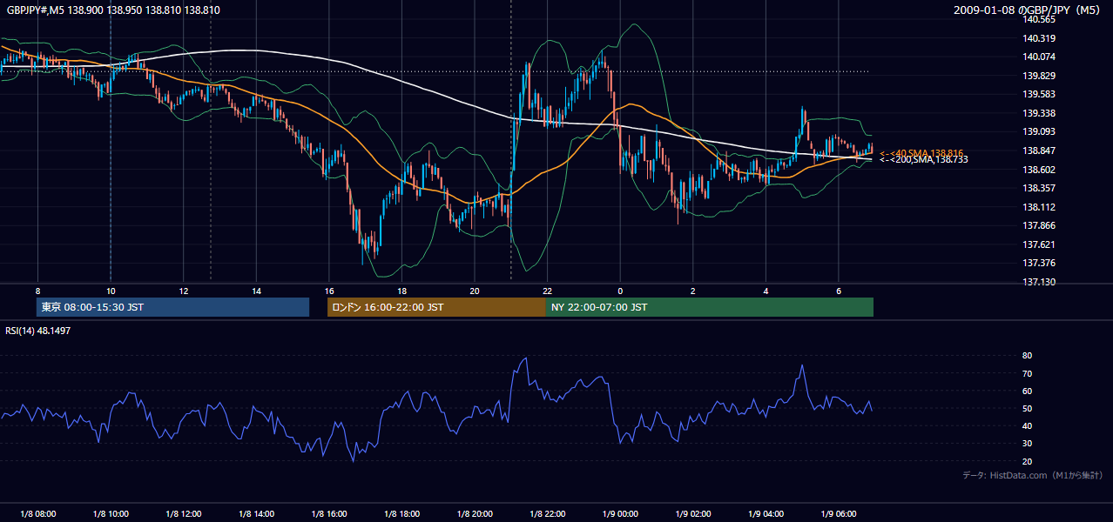The height and width of the screenshot is (522, 1113).
Task: Click hour label 14 under the price chart
Action: (256, 291)
